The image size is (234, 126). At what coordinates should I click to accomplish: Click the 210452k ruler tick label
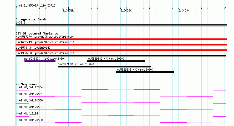click(126, 10)
